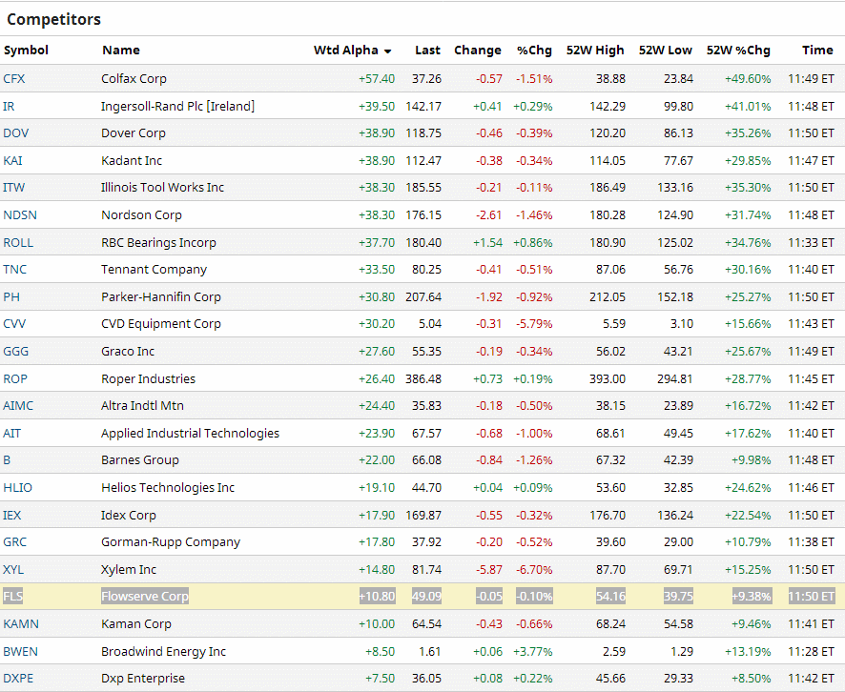Open the BWEN symbol link
Screen dimensions: 845x692
[x=20, y=651]
